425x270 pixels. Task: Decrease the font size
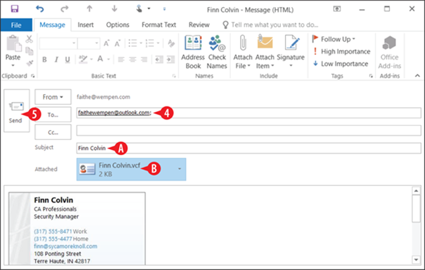pyautogui.click(x=118, y=43)
